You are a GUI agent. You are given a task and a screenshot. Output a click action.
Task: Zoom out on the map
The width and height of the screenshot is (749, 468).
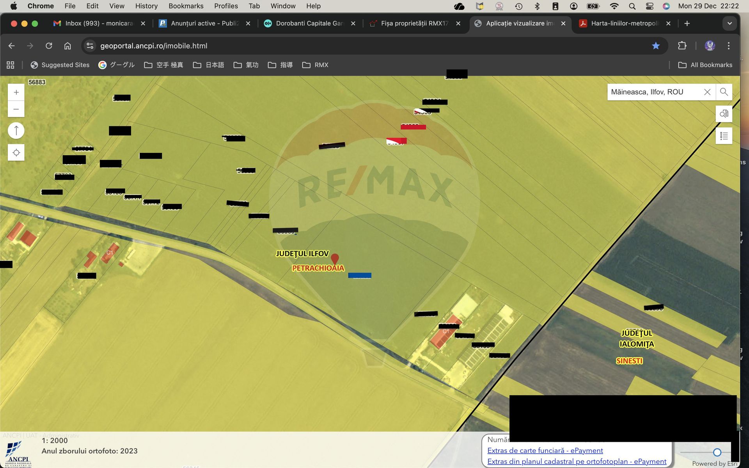(16, 109)
